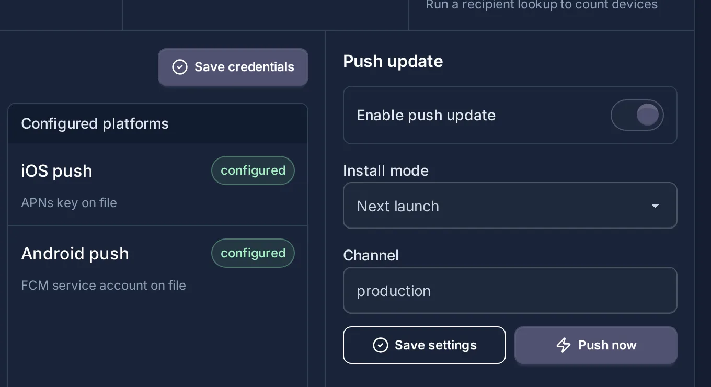Click the checkmark icon on Save settings

tap(381, 345)
